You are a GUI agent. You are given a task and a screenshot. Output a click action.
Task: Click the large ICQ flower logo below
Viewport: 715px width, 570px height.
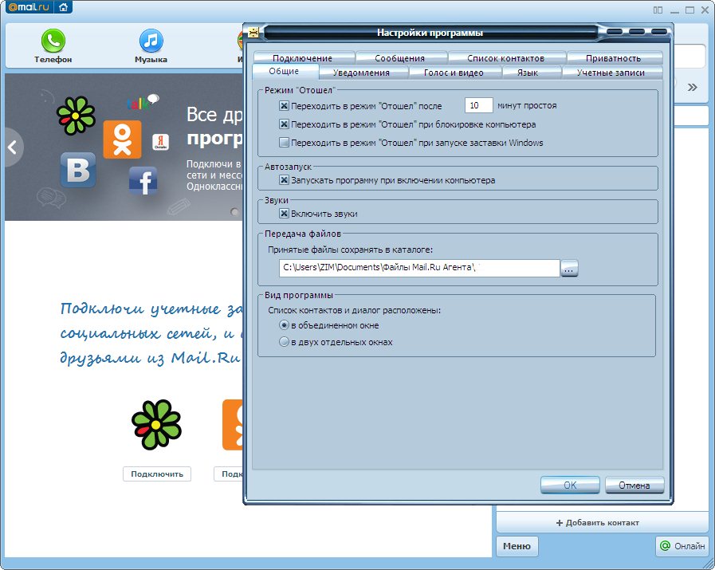[x=156, y=424]
